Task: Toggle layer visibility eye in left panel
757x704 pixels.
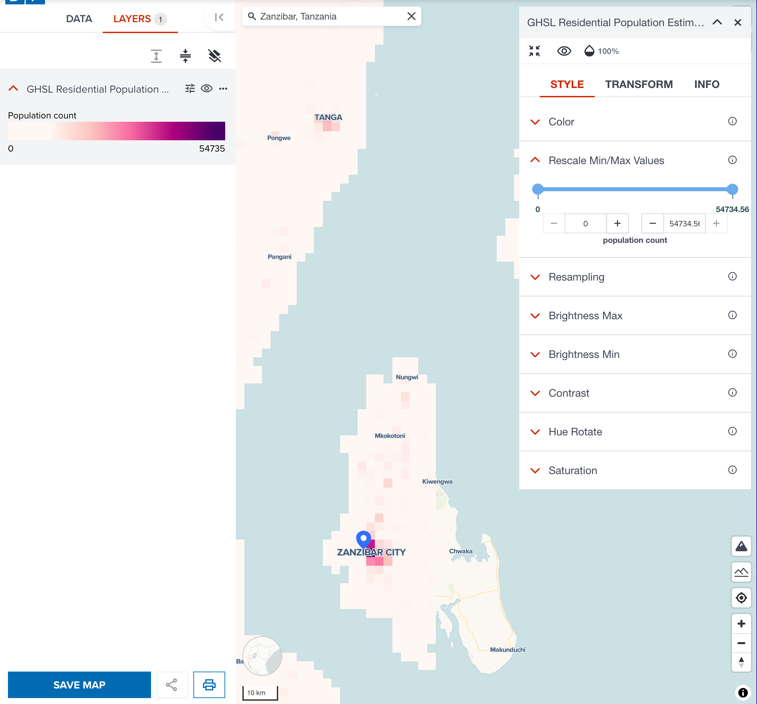Action: 206,89
